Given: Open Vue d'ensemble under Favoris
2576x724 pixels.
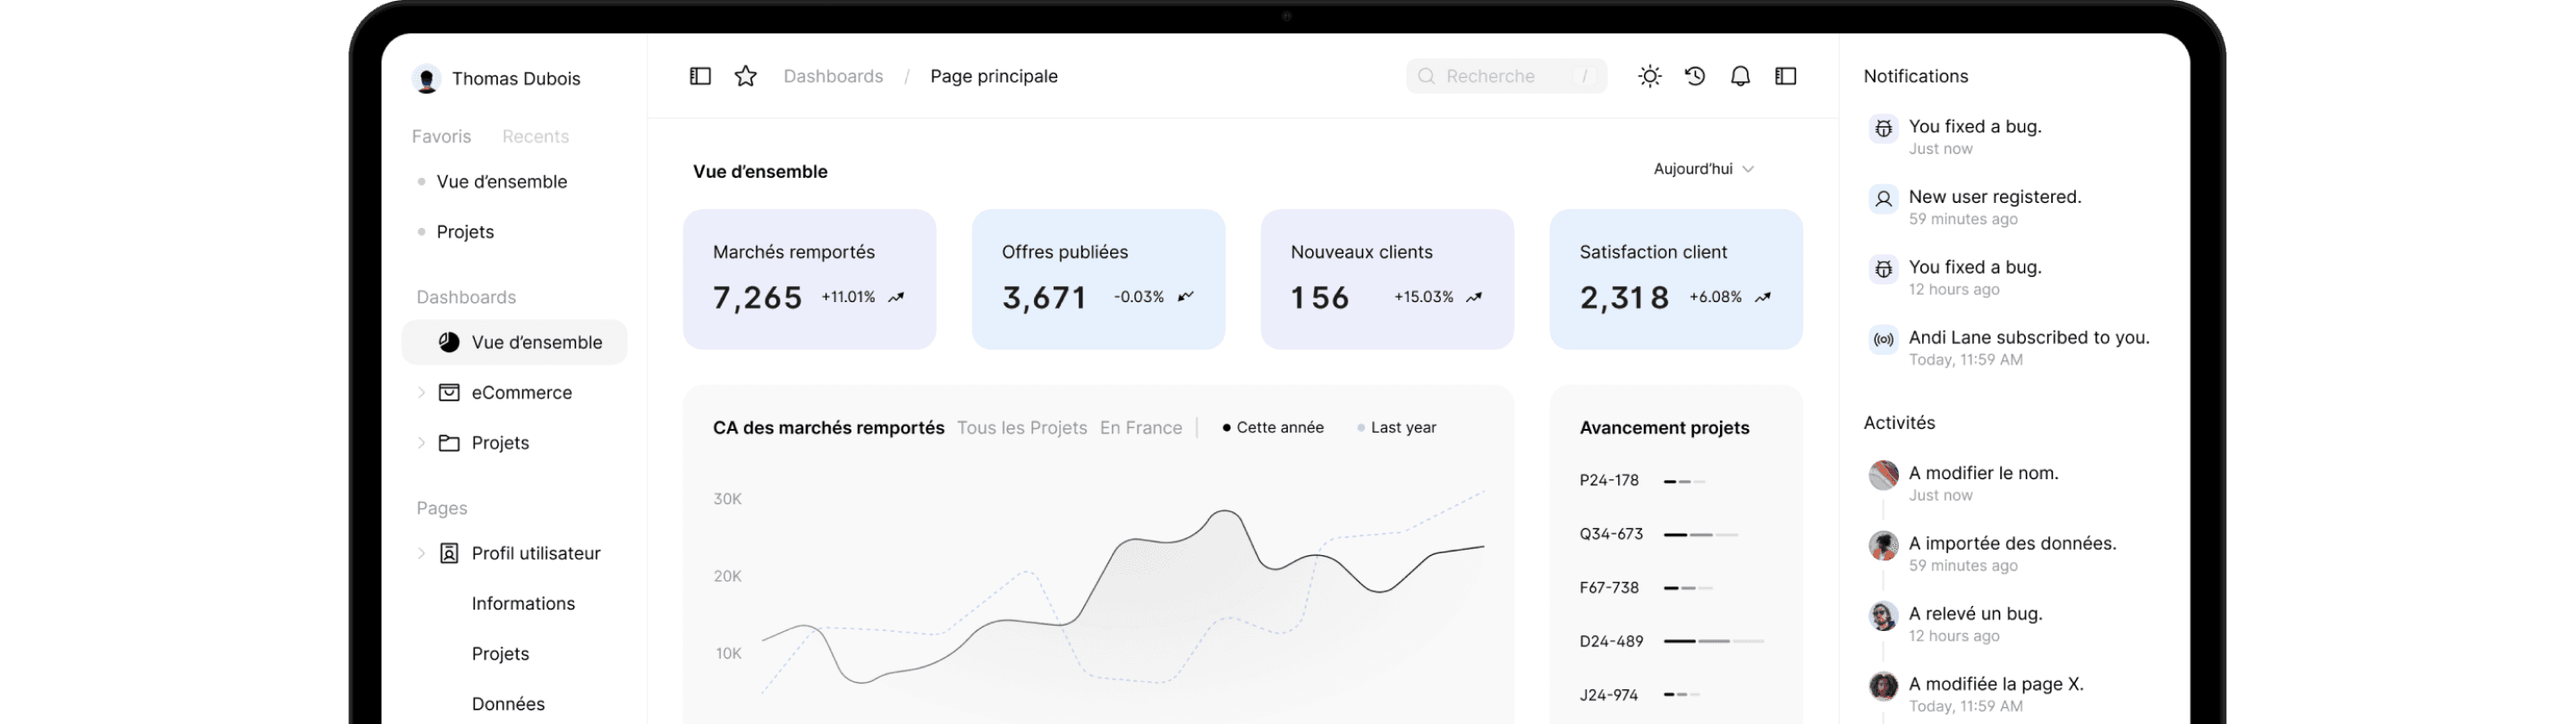Looking at the screenshot, I should pos(501,182).
